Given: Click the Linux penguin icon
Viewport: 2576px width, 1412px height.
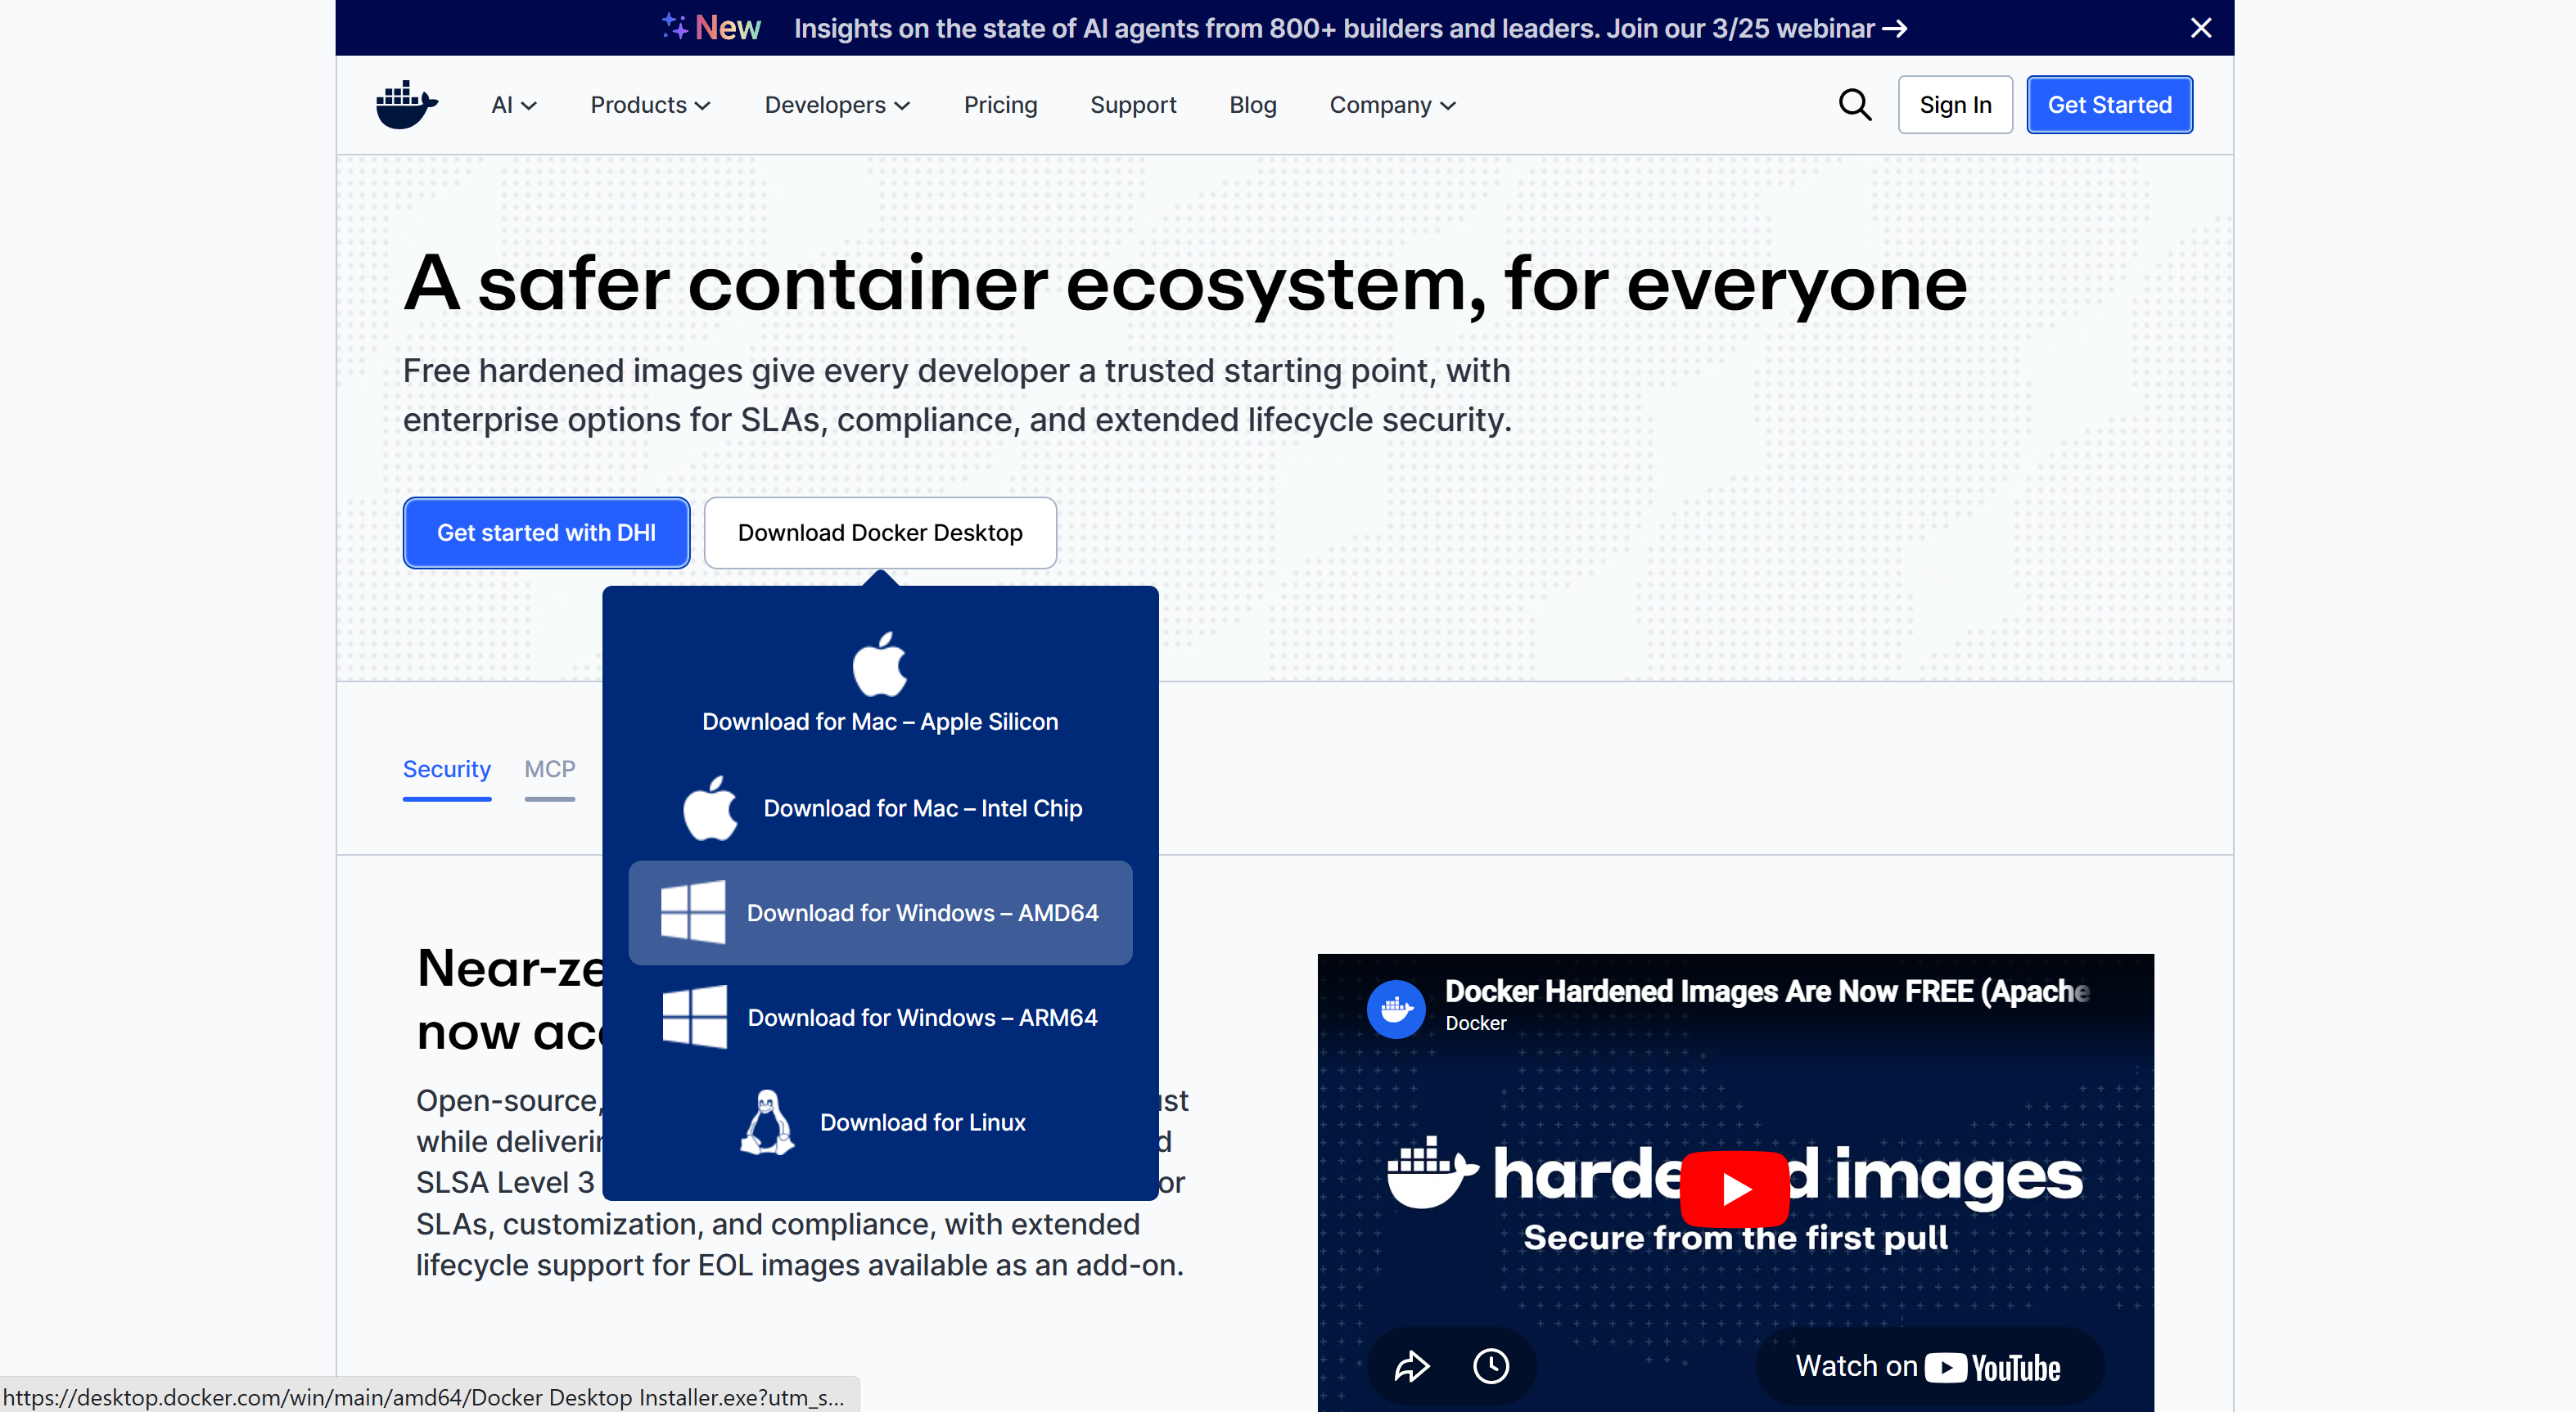Looking at the screenshot, I should tap(767, 1122).
